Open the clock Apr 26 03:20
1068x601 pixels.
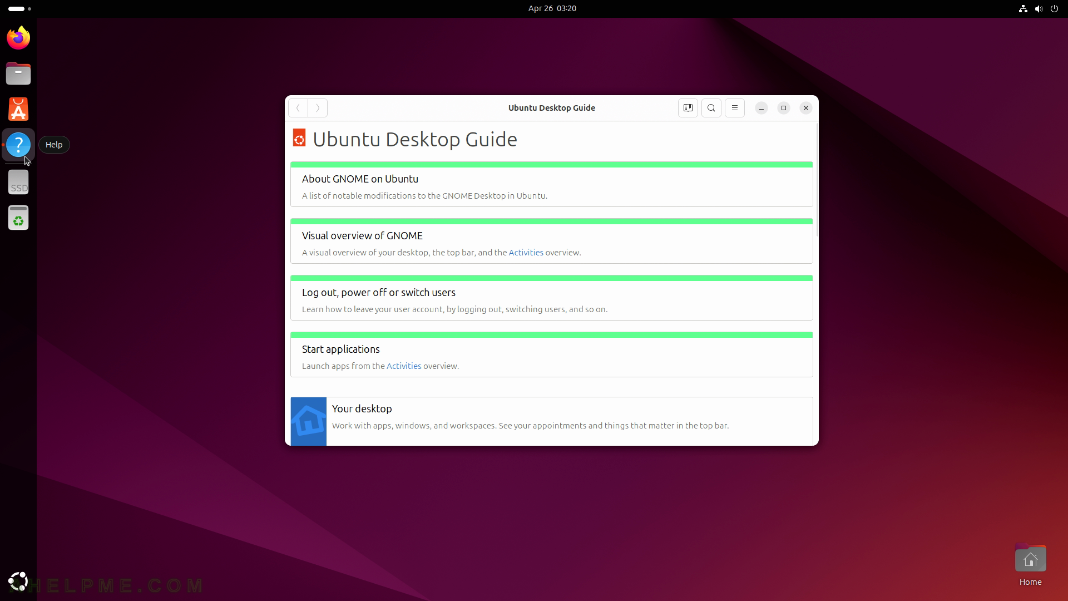(x=552, y=8)
